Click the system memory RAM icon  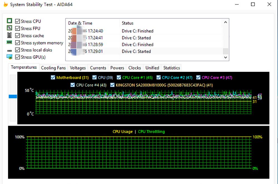pyautogui.click(x=9, y=43)
